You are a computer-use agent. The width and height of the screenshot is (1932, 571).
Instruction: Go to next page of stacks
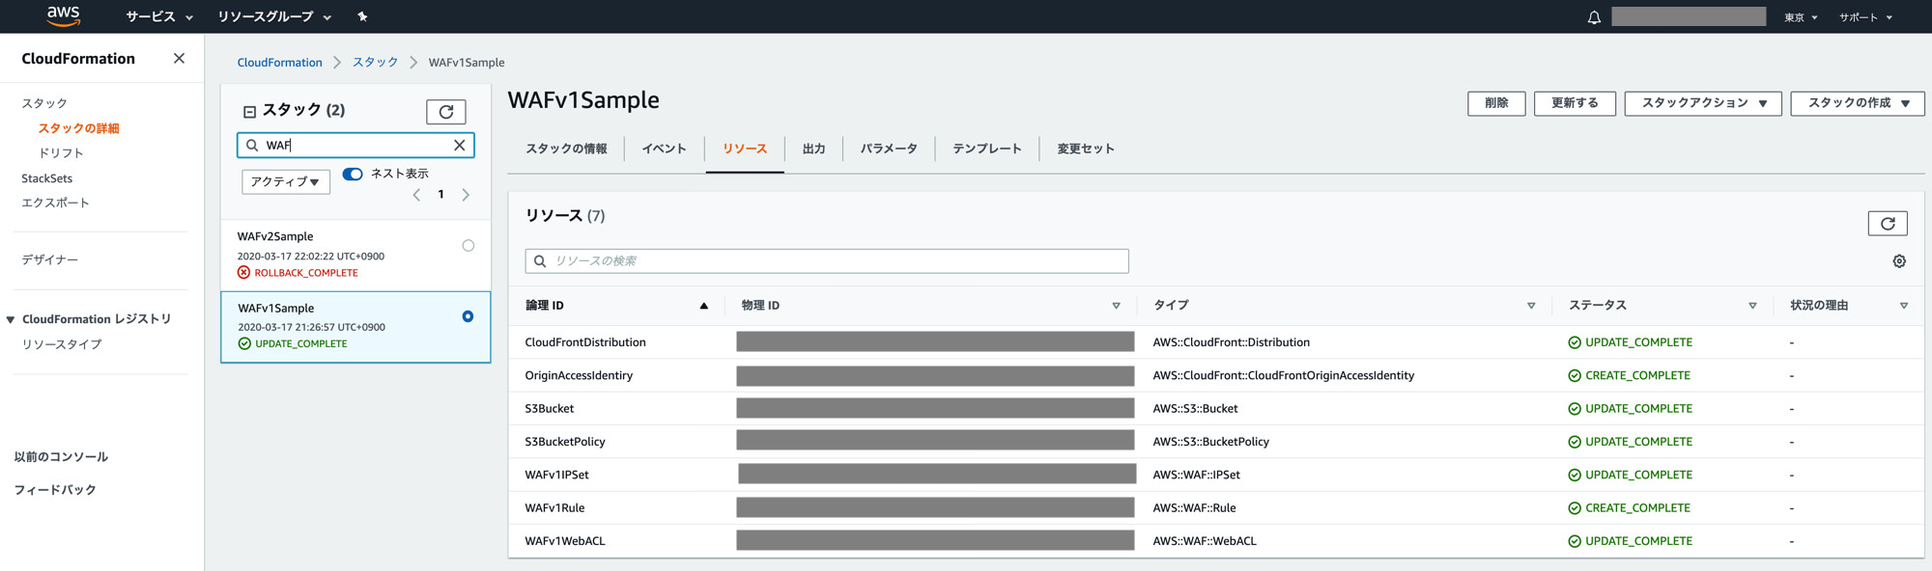click(466, 195)
